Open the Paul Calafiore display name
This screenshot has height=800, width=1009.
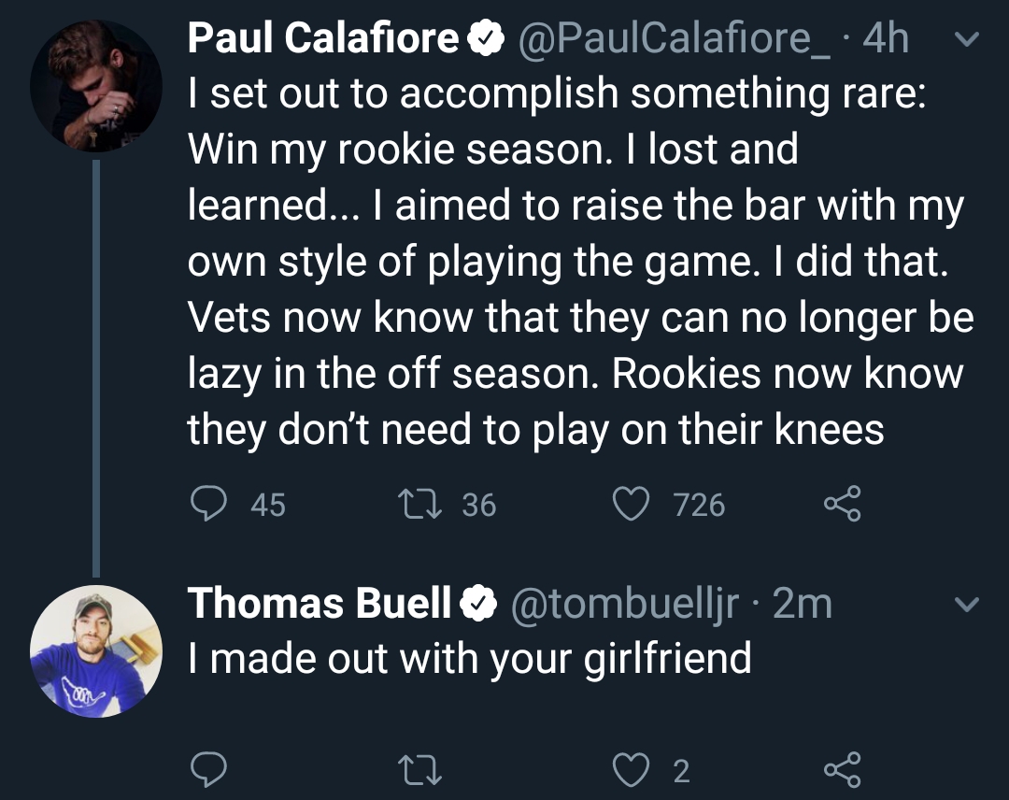pyautogui.click(x=323, y=37)
